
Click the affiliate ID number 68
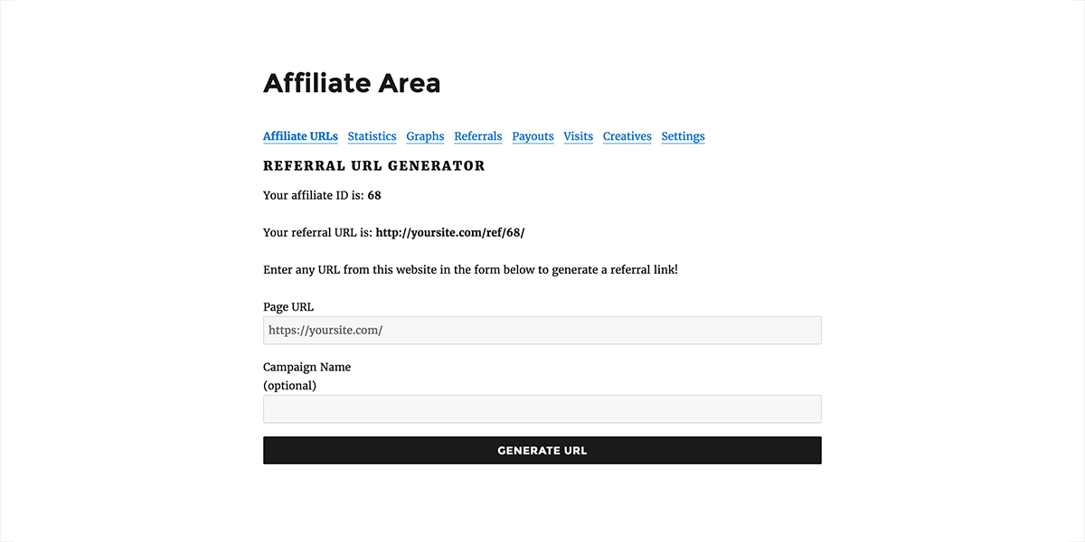[374, 195]
